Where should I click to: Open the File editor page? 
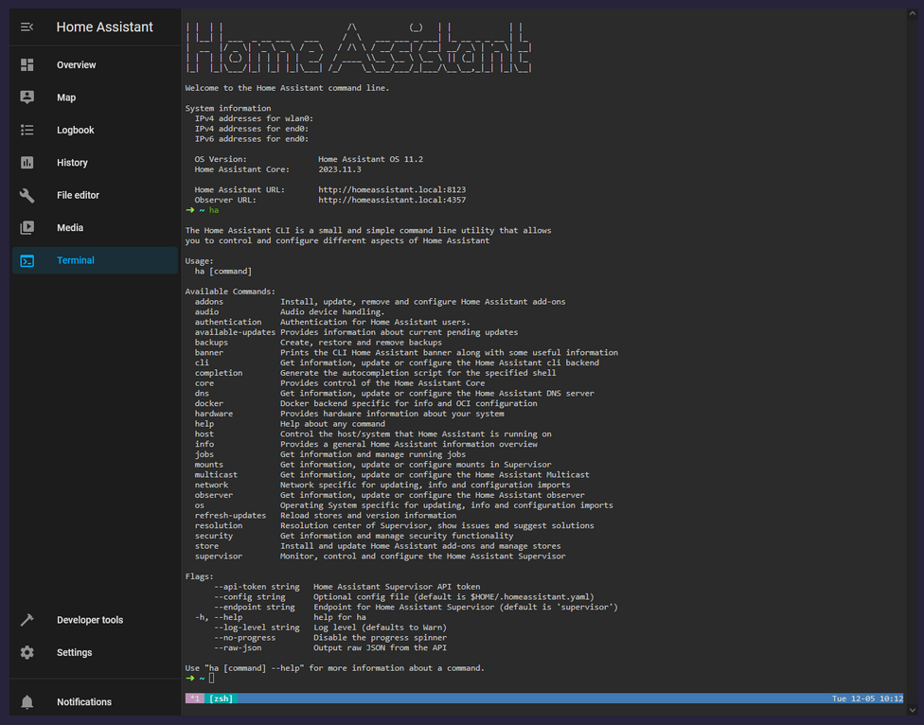click(78, 195)
